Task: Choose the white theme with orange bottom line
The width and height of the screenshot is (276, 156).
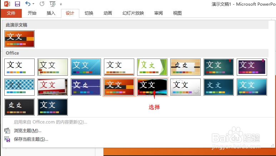Action: 119,67
